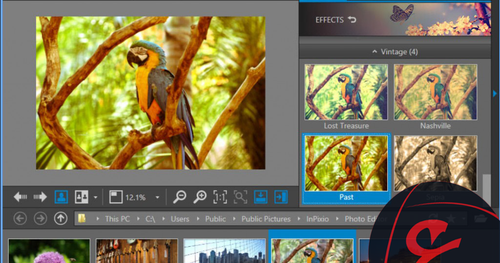Expand the arrow before Public
Viewport: 500px width, 263px height.
pyautogui.click(x=198, y=219)
